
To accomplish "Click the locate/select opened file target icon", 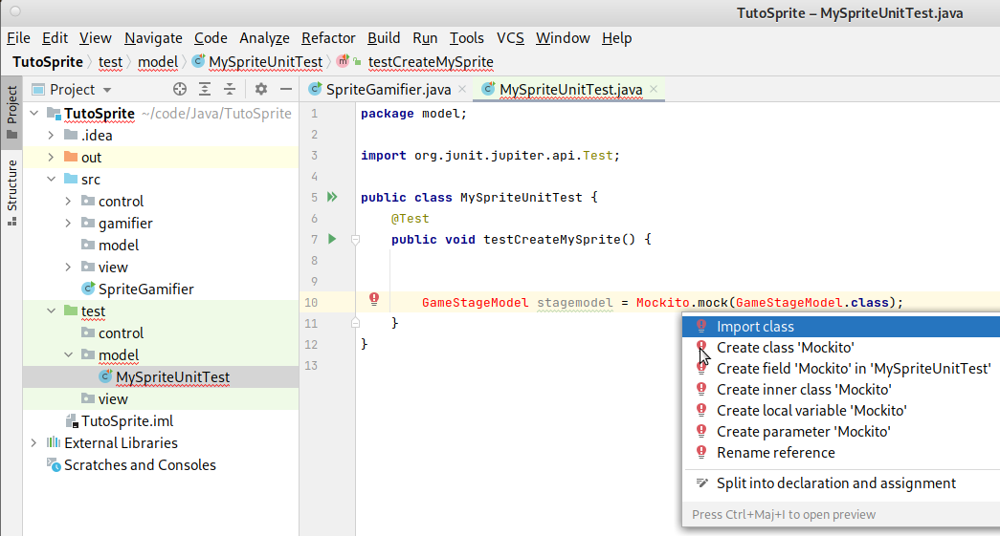I will point(179,89).
